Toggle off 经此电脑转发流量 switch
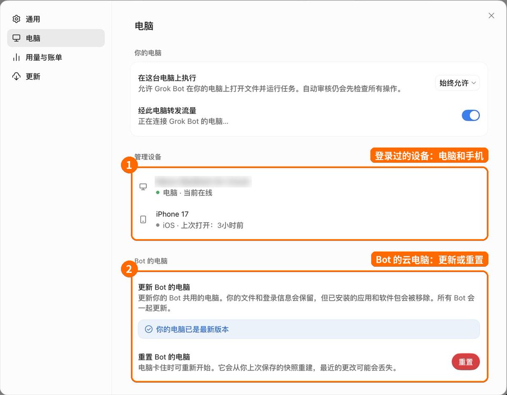Image resolution: width=507 pixels, height=395 pixels. point(471,115)
